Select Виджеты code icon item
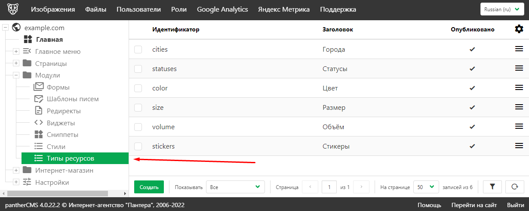The height and width of the screenshot is (211, 529). [61, 123]
